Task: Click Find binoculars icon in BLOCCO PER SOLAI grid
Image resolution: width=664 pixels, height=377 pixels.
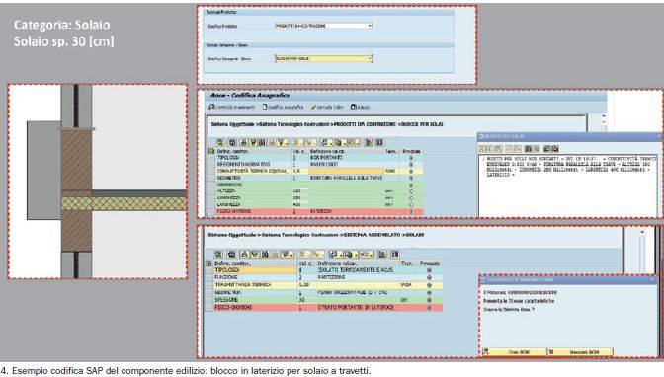Action: [x=262, y=142]
